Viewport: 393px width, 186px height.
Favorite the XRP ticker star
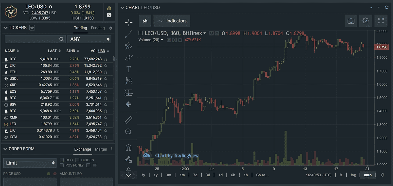(x=106, y=85)
